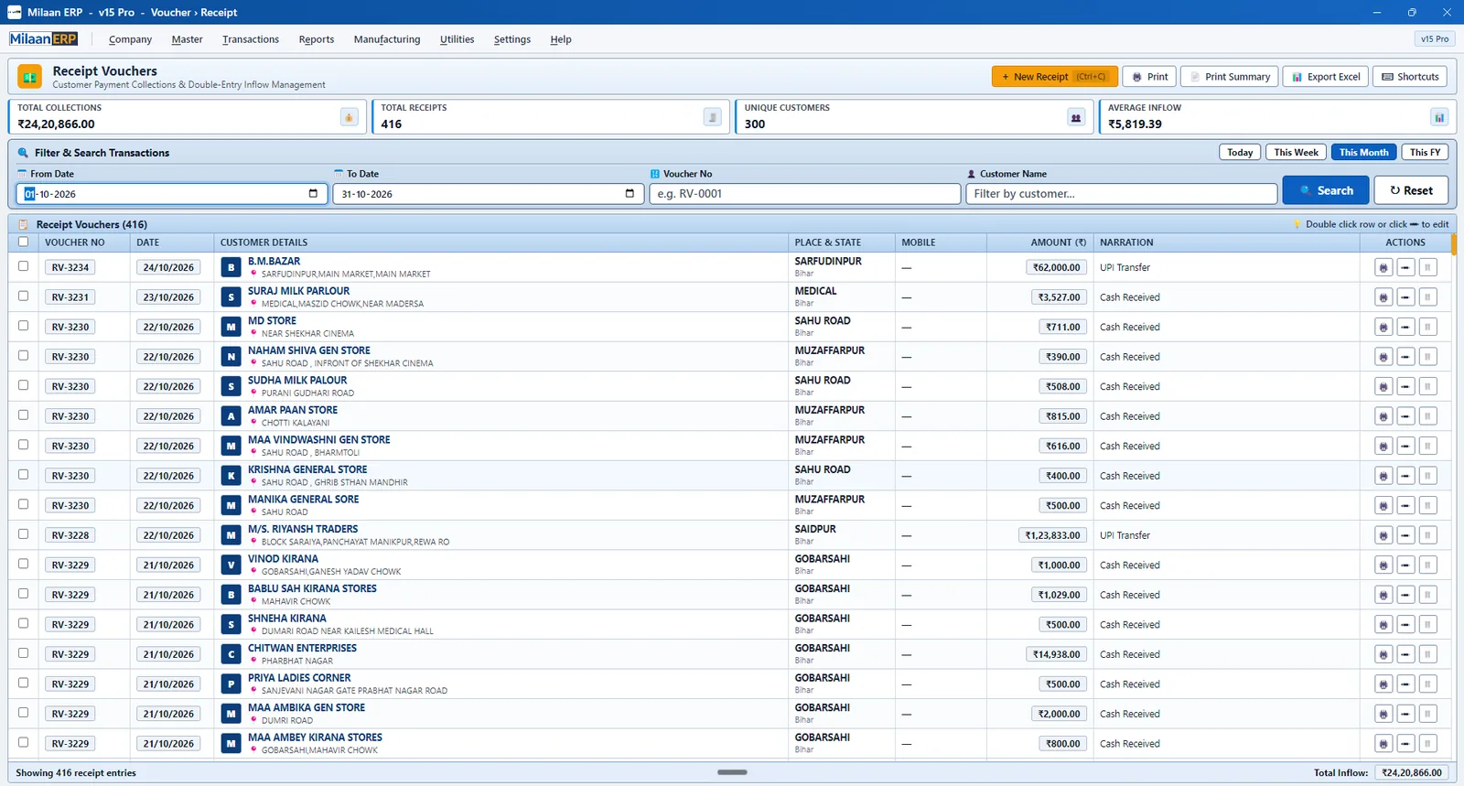
Task: Open the Transactions menu
Action: (x=251, y=39)
